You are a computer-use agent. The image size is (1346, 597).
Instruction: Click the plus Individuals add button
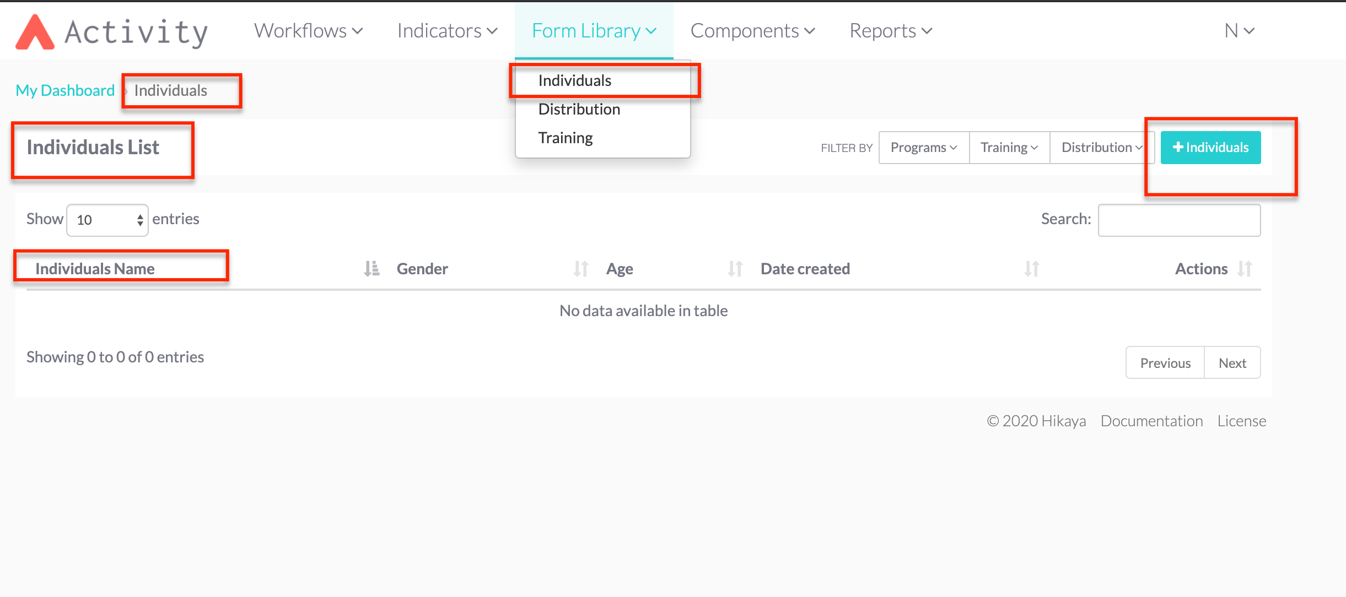pos(1210,148)
